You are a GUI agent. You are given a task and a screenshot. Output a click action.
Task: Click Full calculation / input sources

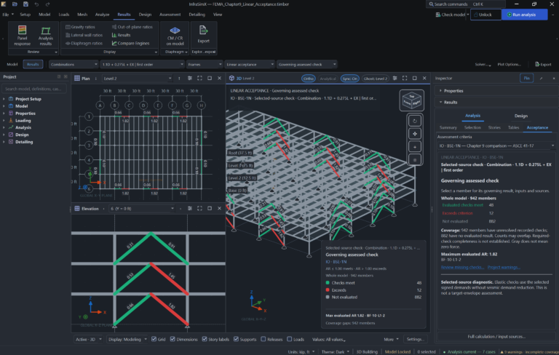496,337
